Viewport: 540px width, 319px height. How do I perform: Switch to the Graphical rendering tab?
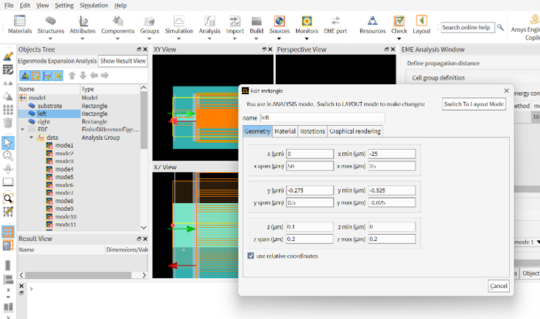(355, 131)
